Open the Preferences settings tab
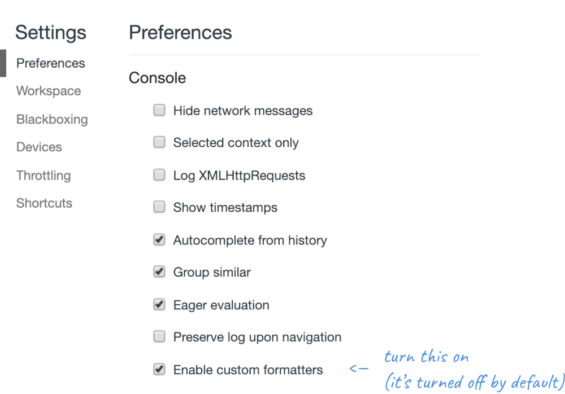 (x=50, y=63)
